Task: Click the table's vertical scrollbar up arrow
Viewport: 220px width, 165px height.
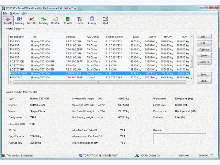Action: pos(192,36)
